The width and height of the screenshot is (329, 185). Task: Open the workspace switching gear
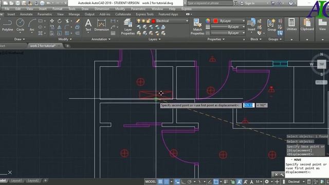(x=267, y=181)
